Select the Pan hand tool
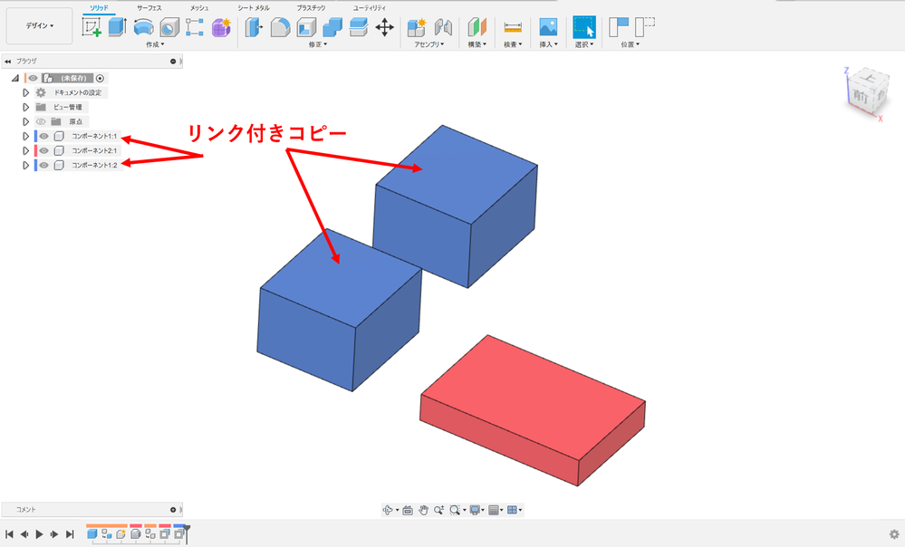 tap(423, 510)
